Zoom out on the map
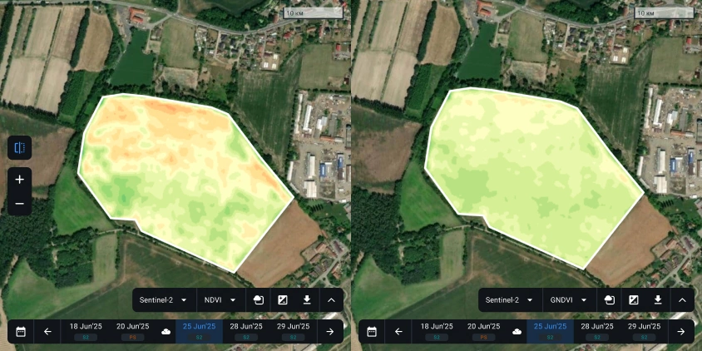Viewport: 702px width, 351px height. pyautogui.click(x=19, y=204)
